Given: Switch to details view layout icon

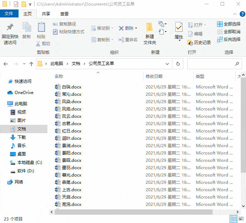Looking at the screenshot, I should click(x=233, y=219).
